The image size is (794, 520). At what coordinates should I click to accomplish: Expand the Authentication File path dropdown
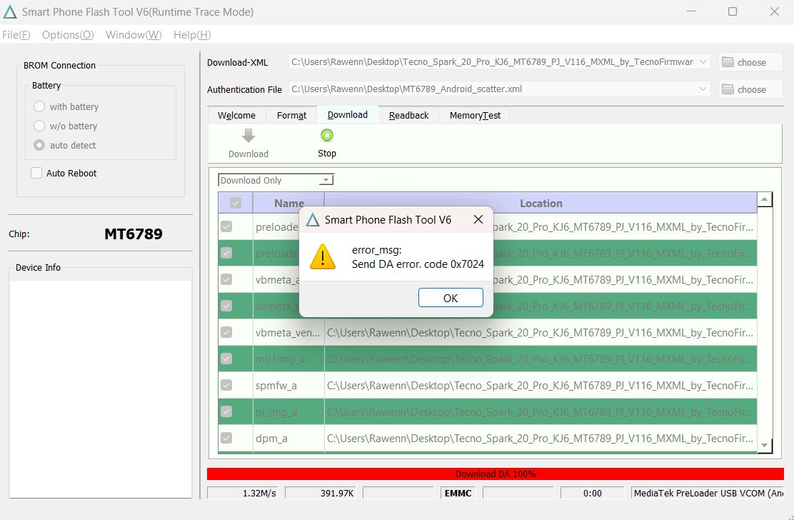point(703,89)
